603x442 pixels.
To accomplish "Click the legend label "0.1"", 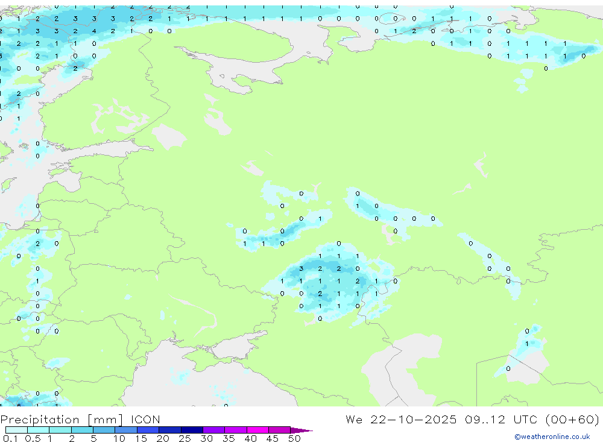I will 10,438.
